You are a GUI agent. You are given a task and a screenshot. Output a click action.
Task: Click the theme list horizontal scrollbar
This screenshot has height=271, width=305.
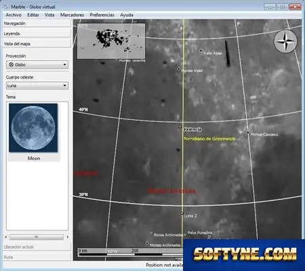pyautogui.click(x=37, y=237)
